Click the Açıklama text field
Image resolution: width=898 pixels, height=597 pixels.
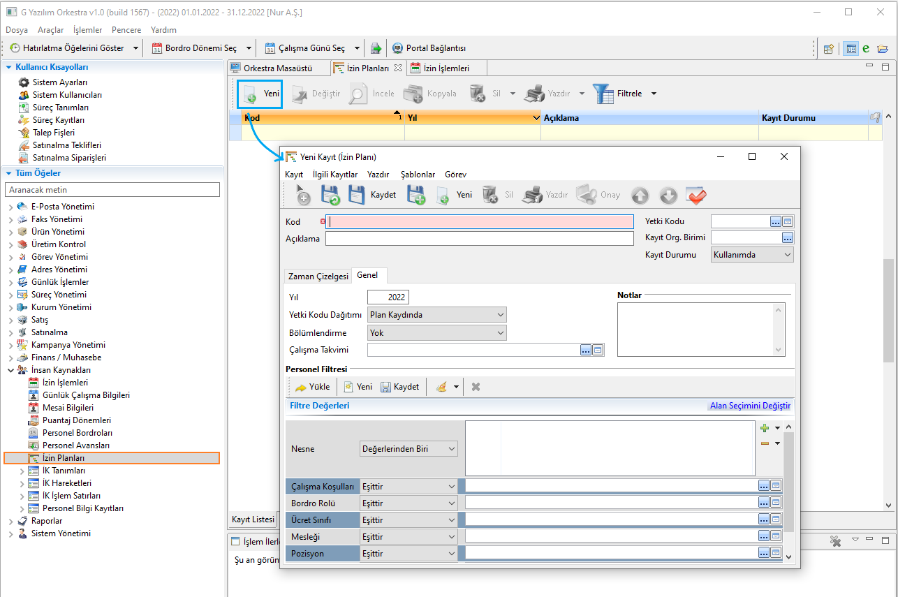pos(479,239)
